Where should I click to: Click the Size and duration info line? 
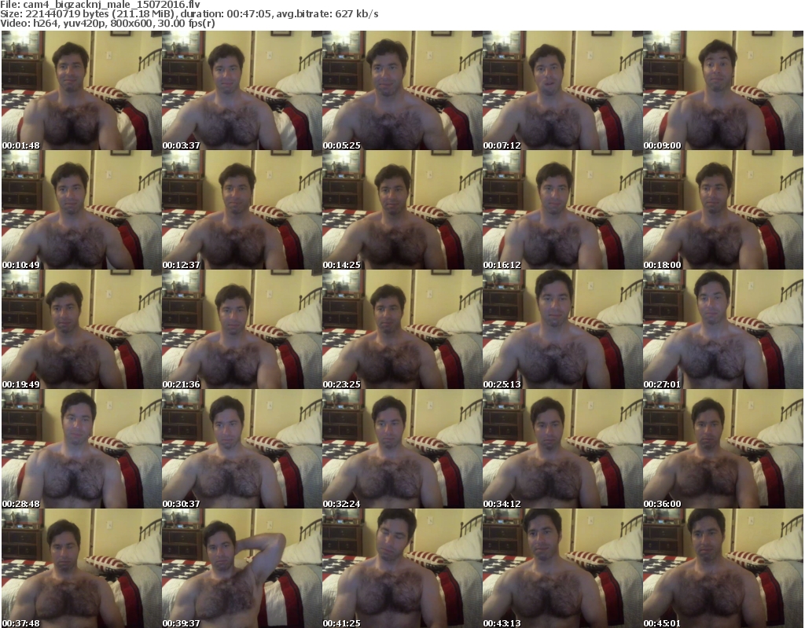pyautogui.click(x=189, y=14)
